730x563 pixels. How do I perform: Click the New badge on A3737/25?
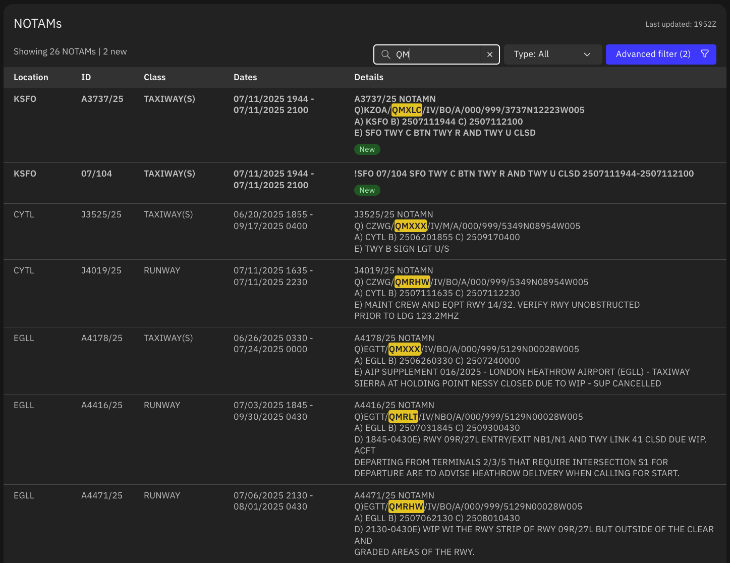pyautogui.click(x=367, y=149)
